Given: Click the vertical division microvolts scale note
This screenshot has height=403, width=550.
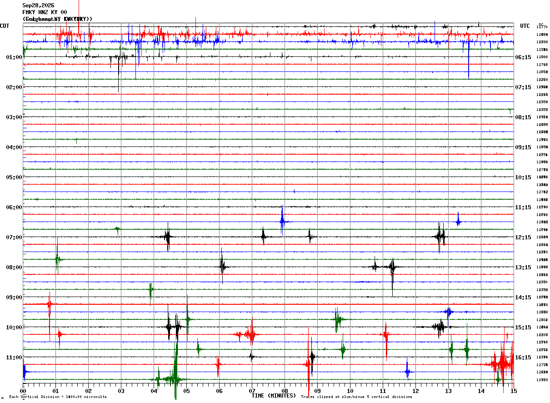Looking at the screenshot, I should pyautogui.click(x=58, y=397).
